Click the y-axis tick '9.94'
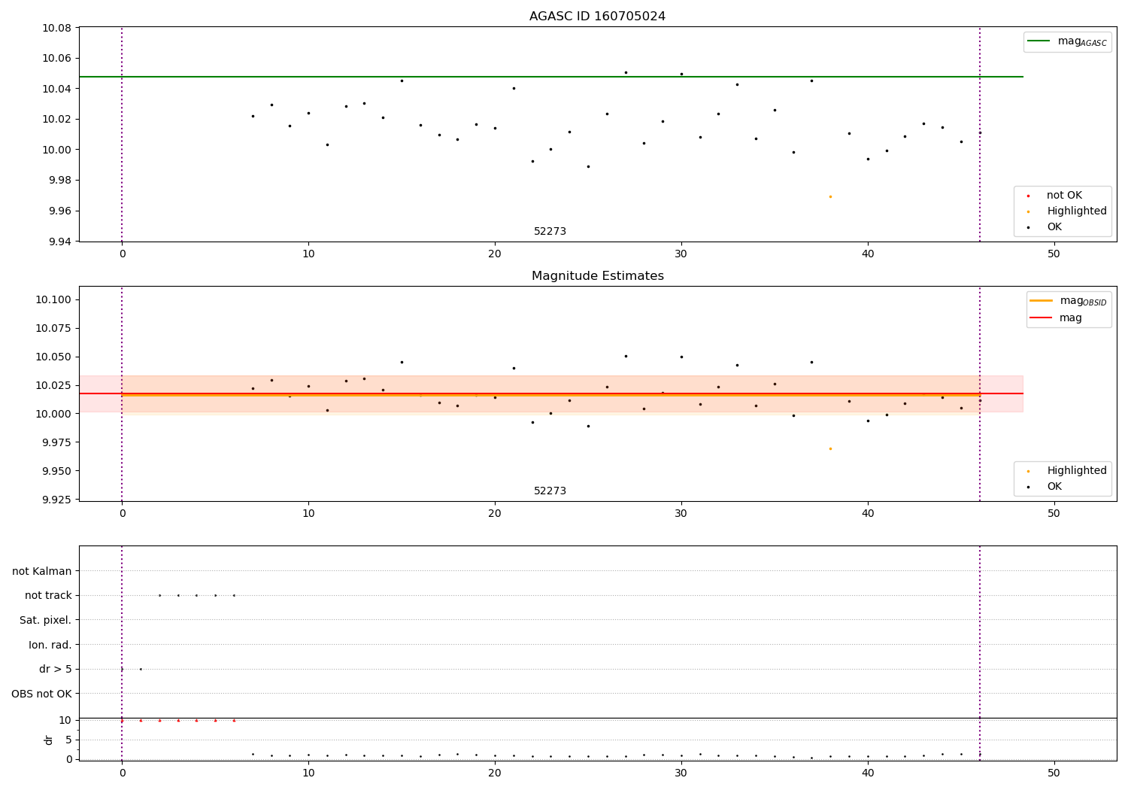Screen dimensions: 1128x790 click(x=59, y=242)
